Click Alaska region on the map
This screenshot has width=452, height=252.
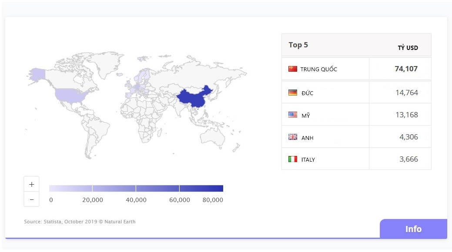pyautogui.click(x=37, y=74)
